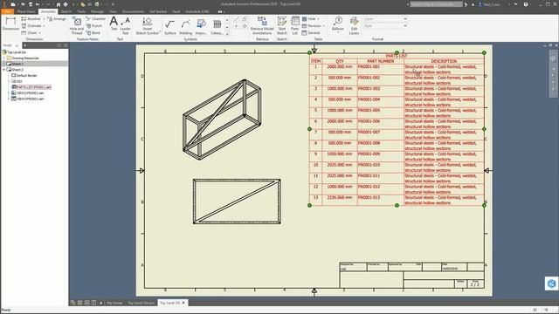Switch to the Environments tab
The height and width of the screenshot is (314, 559).
(x=133, y=11)
